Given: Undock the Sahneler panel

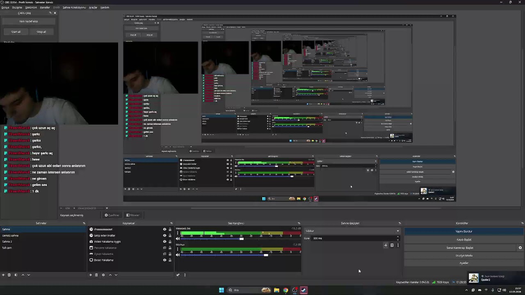Looking at the screenshot, I should (x=84, y=223).
